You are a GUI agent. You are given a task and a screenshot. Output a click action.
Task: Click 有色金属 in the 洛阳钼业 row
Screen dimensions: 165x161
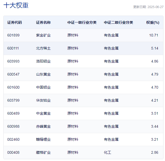click(111, 61)
